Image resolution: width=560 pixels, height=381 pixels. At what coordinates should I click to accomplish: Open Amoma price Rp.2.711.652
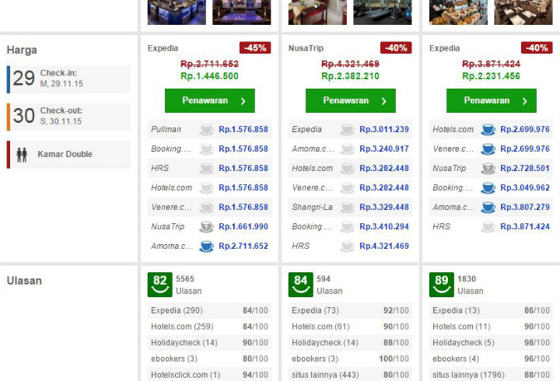[x=243, y=246]
